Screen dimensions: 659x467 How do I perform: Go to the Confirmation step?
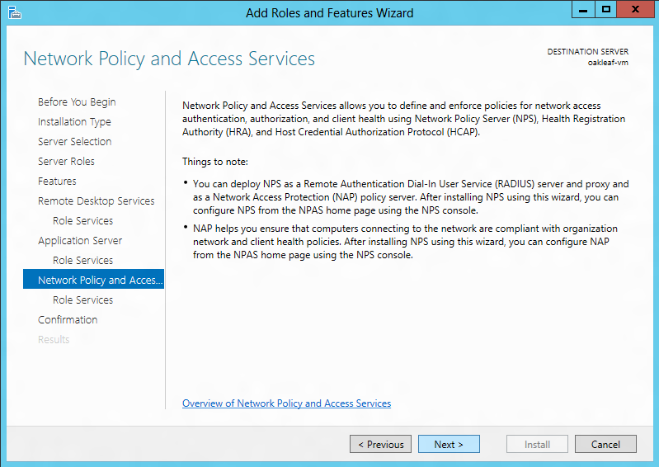pyautogui.click(x=68, y=319)
